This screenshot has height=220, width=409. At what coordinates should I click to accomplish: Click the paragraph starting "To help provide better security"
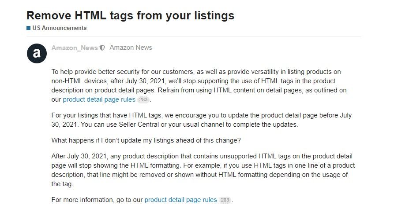[x=199, y=85]
